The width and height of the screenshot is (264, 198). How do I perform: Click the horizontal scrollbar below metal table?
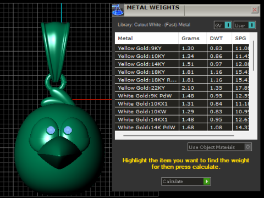[x=179, y=136]
